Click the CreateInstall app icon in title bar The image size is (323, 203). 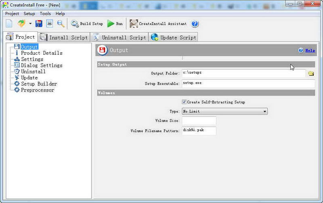pyautogui.click(x=5, y=5)
